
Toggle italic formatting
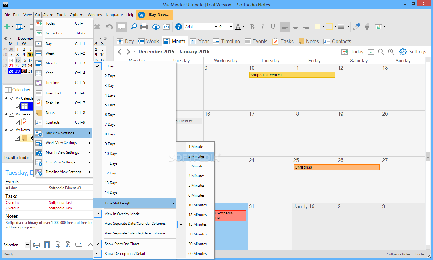coord(262,27)
